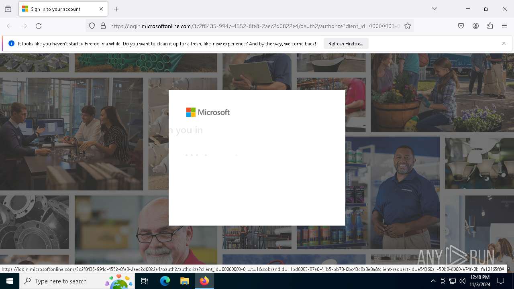Open network status tray icon
This screenshot has width=514, height=289.
[x=453, y=281]
